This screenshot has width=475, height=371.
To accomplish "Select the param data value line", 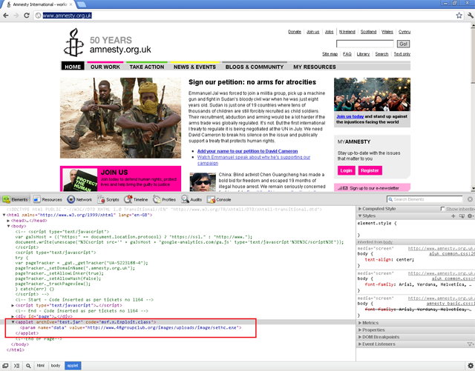I will point(131,327).
